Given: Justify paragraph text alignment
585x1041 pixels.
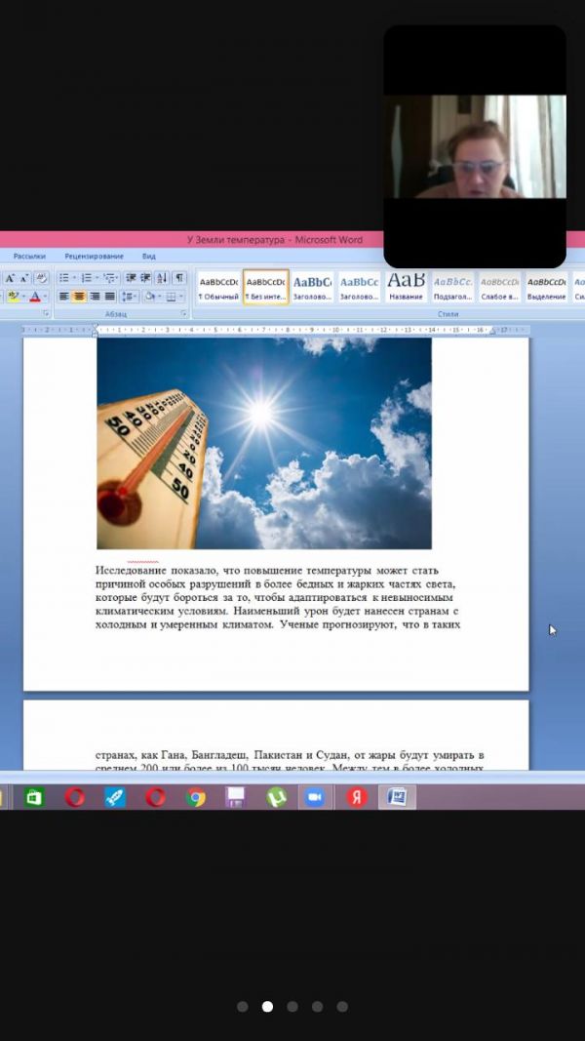Looking at the screenshot, I should click(x=109, y=297).
